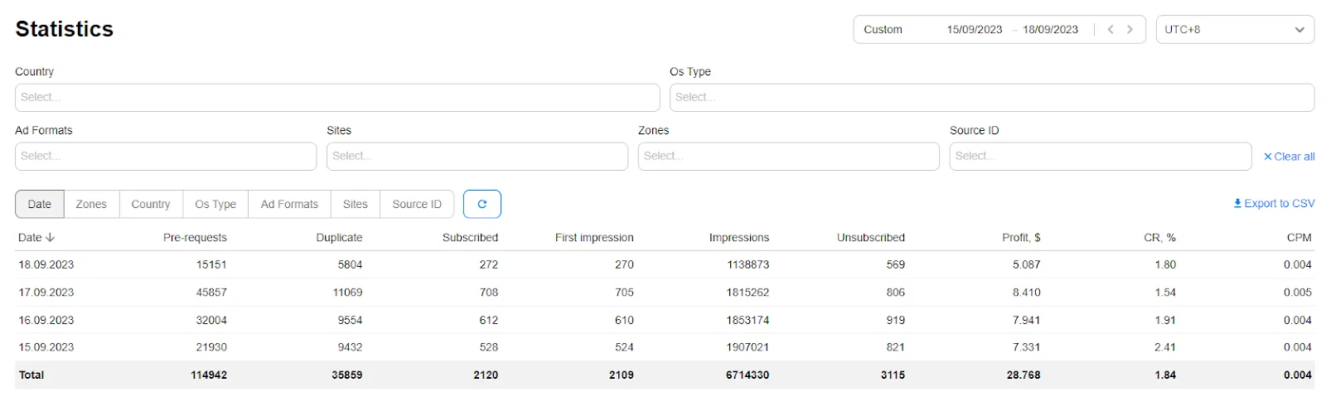Click the Export to CSV download icon
This screenshot has width=1326, height=397.
(1237, 203)
